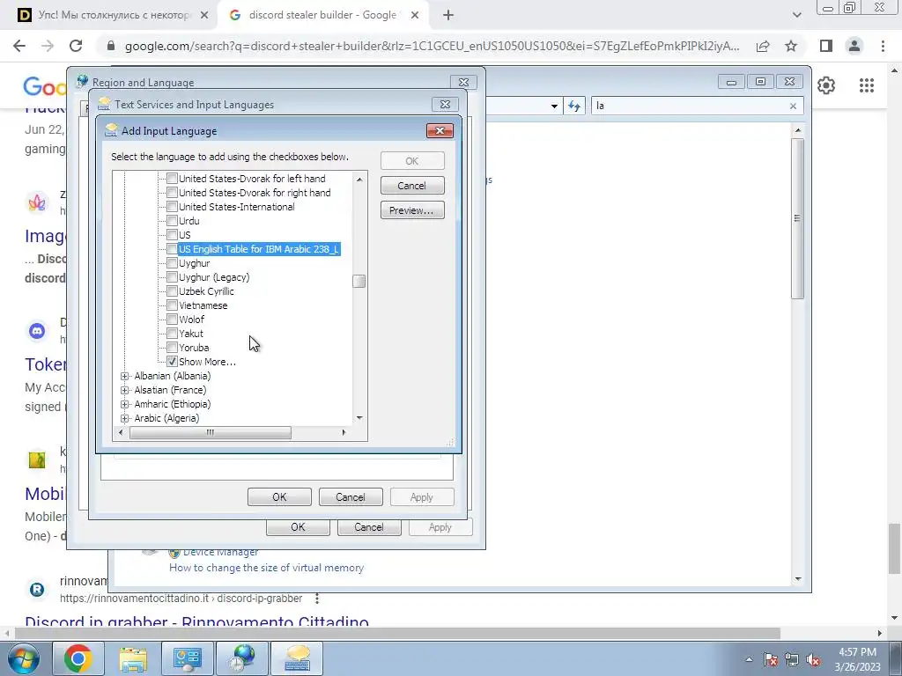Open Windows Start menu

[x=22, y=658]
